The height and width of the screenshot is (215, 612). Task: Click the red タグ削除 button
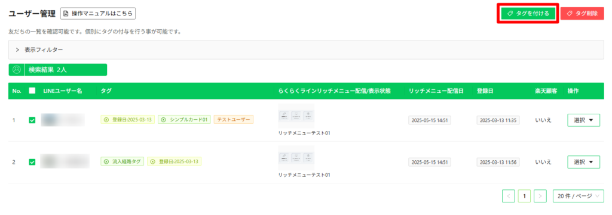(x=582, y=14)
